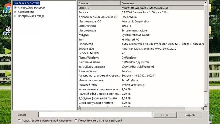This screenshot has width=220, height=124.
Task: Click the value 'C:\Windows\system32'
Action: tap(135, 62)
